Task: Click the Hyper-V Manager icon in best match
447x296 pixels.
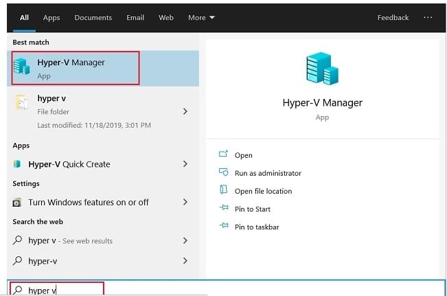Action: tap(21, 66)
